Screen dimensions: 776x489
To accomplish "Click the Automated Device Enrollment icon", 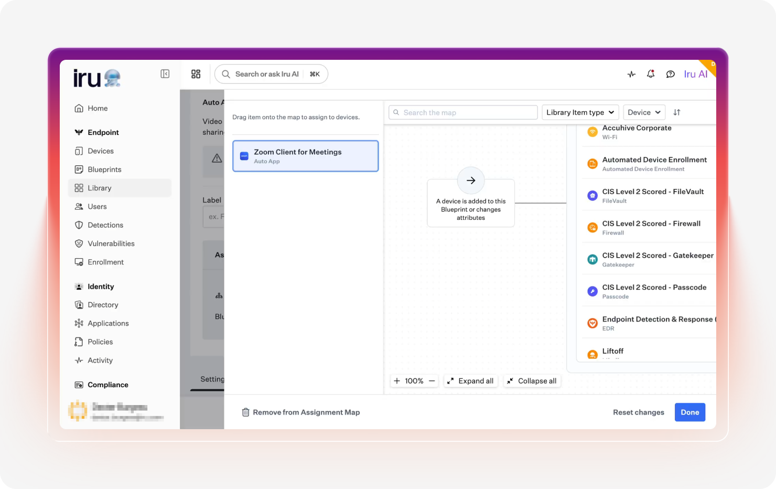I will tap(592, 164).
